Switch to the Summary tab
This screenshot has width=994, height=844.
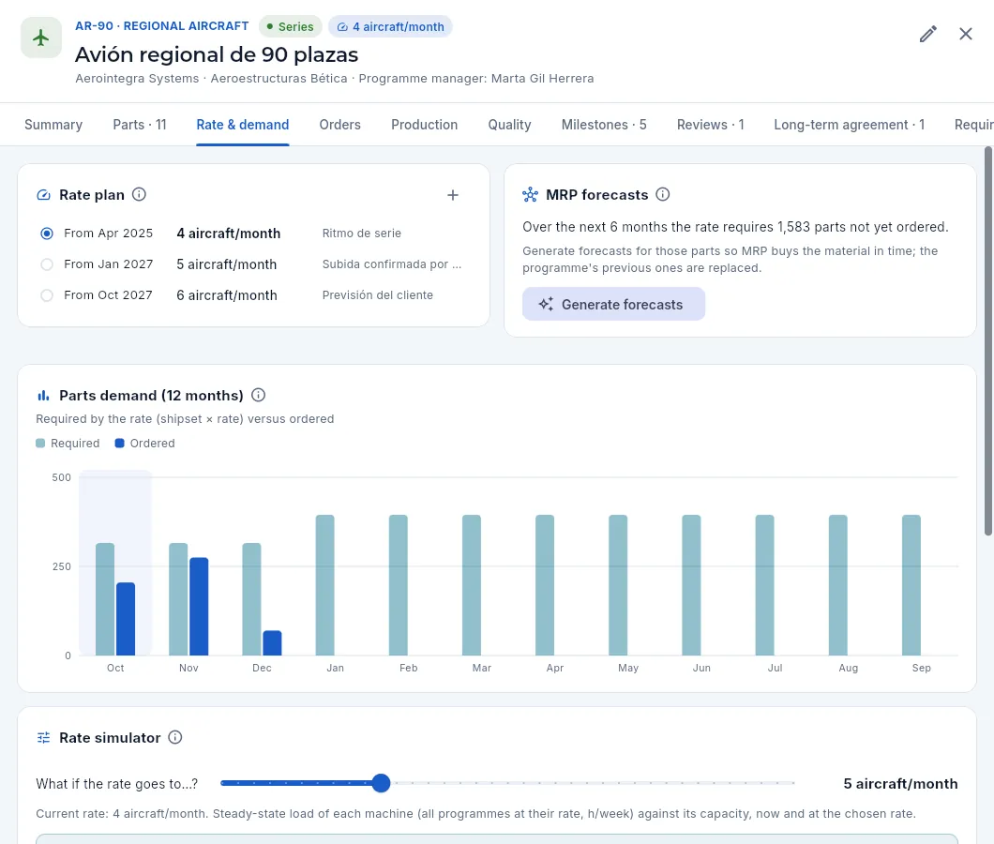click(53, 125)
